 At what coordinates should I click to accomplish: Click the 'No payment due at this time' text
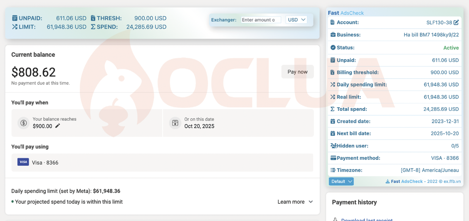40,83
